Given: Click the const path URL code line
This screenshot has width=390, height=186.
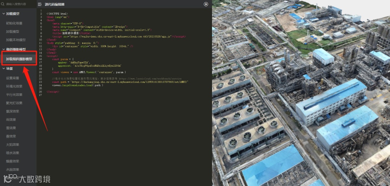Looking at the screenshot, I should coord(121,82).
